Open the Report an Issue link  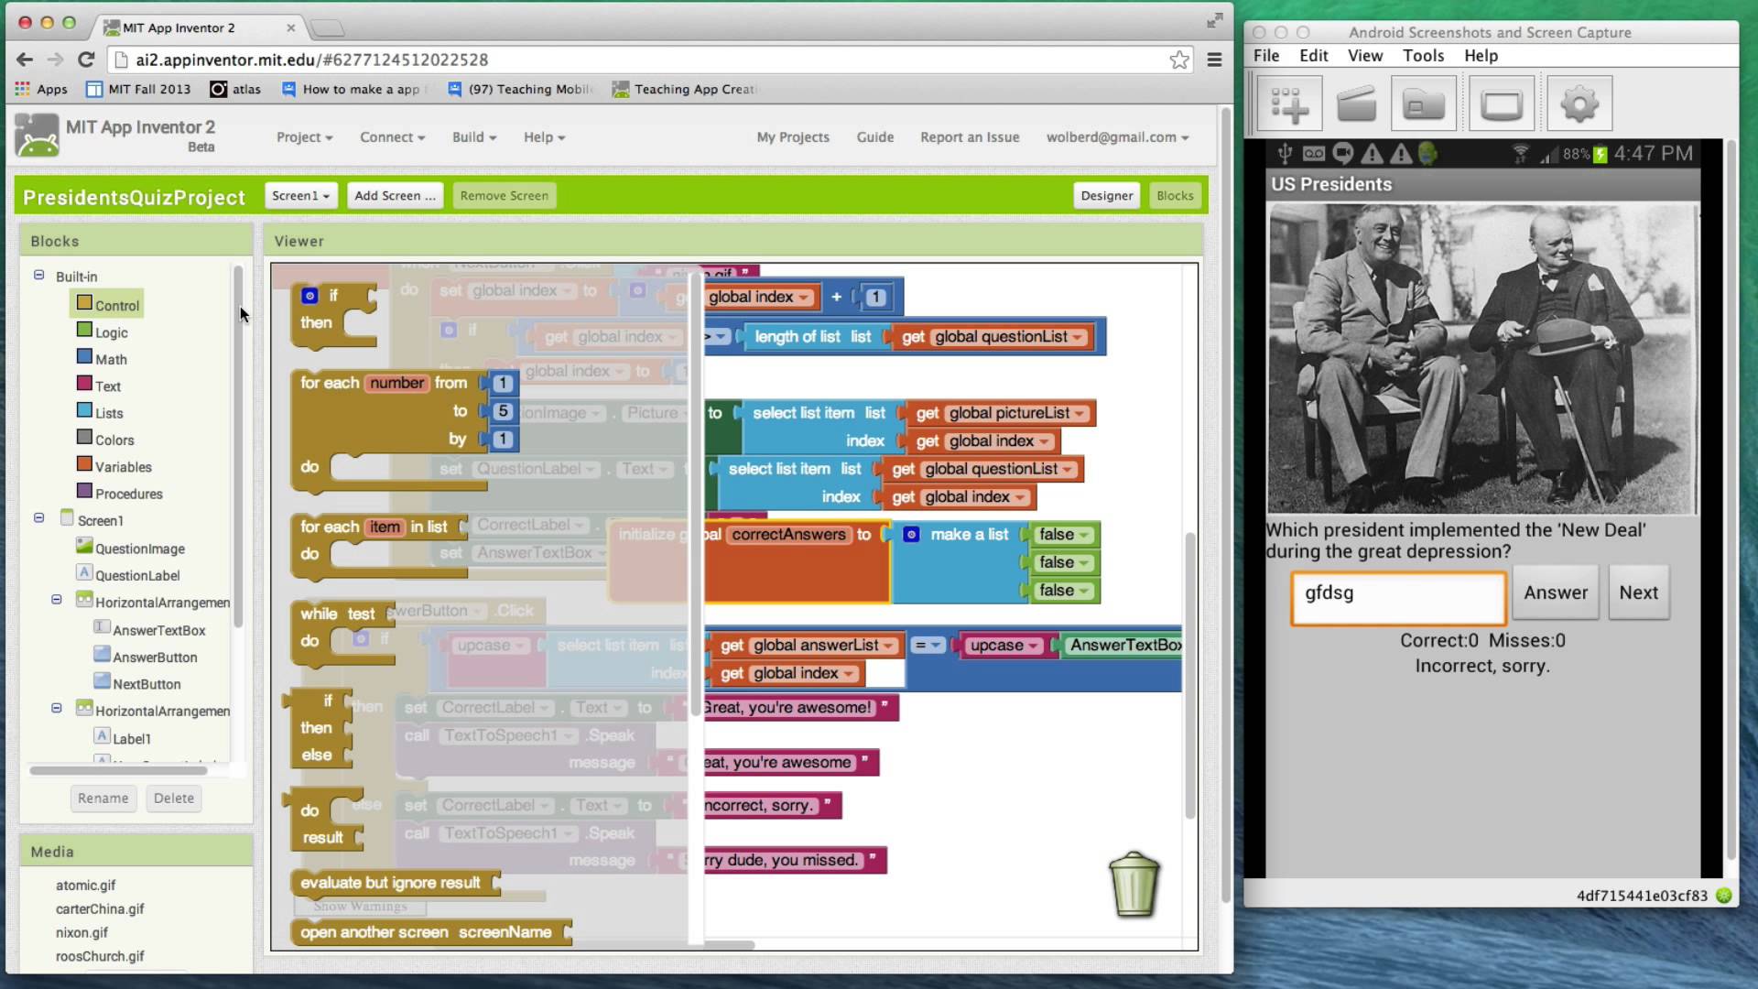[970, 137]
